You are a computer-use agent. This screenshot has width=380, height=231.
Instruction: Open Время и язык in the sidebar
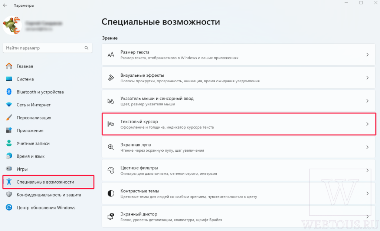48,156
